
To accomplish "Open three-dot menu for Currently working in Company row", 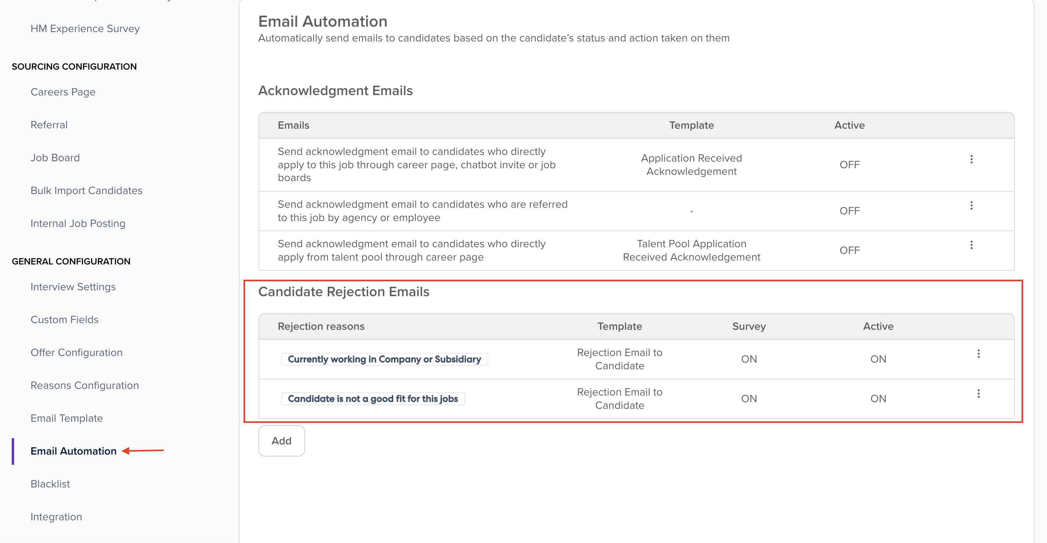I will (x=978, y=354).
